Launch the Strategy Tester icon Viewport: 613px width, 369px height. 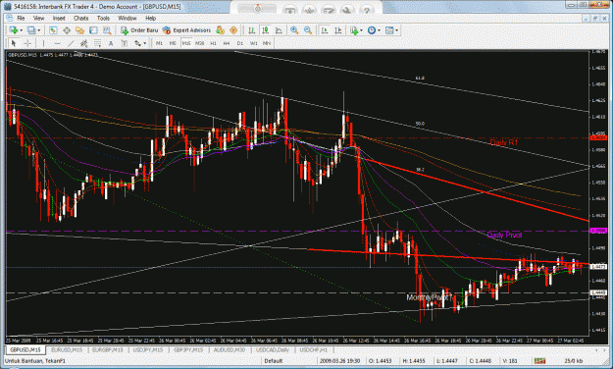[x=107, y=30]
